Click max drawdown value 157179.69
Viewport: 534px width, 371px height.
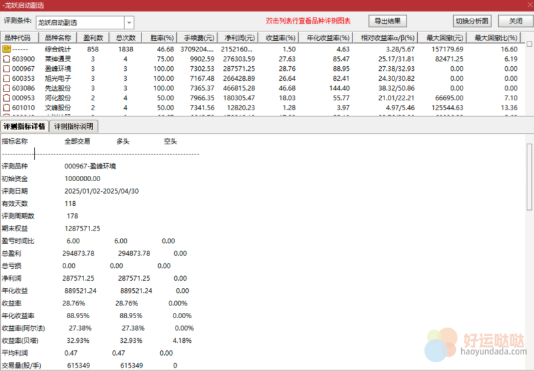447,49
